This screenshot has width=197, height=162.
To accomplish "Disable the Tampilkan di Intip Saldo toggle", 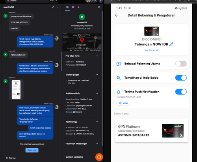I will pos(181,78).
